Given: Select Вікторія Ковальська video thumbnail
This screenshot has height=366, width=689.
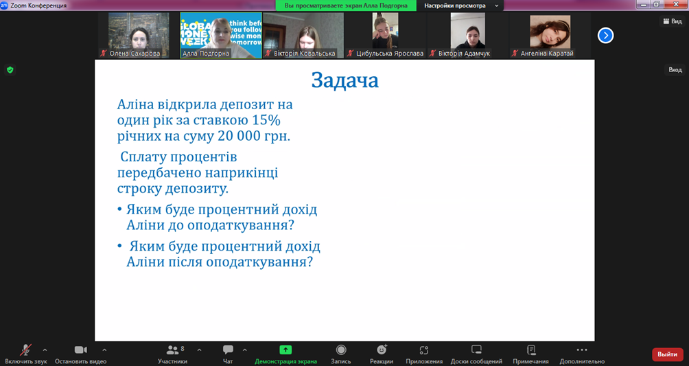Looking at the screenshot, I should [x=303, y=35].
